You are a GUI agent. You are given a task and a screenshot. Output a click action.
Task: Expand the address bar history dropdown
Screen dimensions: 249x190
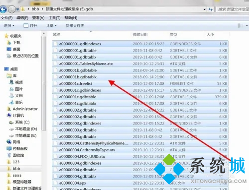[205, 9]
